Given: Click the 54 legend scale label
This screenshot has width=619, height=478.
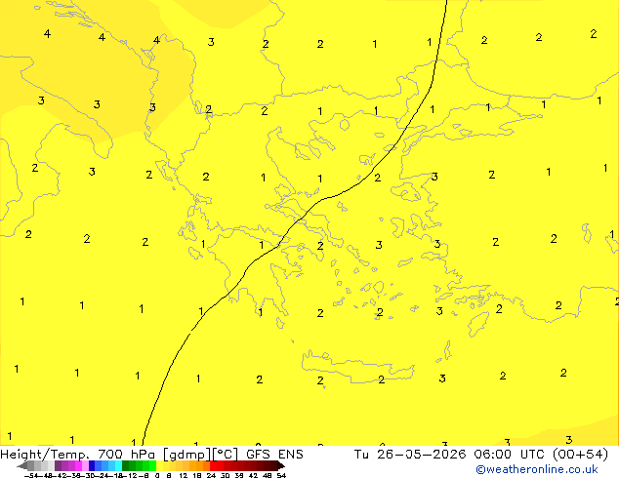Looking at the screenshot, I should pyautogui.click(x=281, y=475).
